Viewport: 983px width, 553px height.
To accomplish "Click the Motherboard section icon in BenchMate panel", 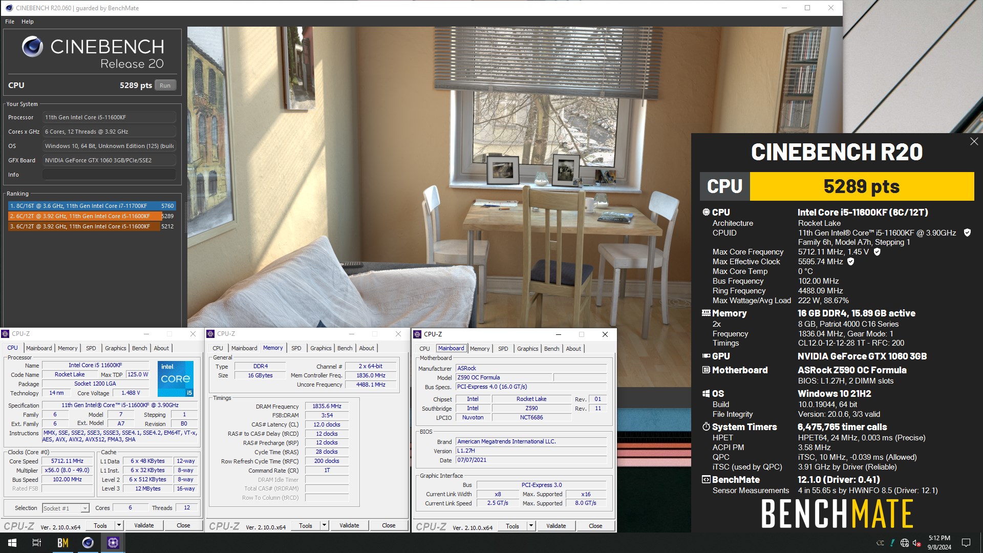I will pyautogui.click(x=706, y=370).
